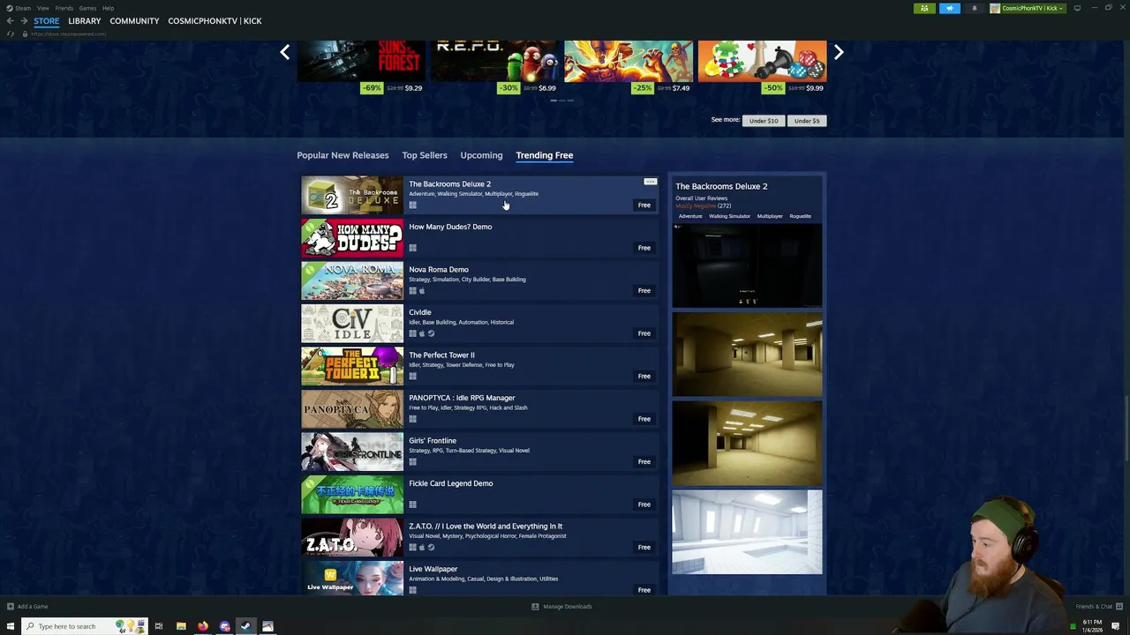Viewport: 1130px width, 635px height.
Task: Open Task View on the taskbar
Action: point(159,626)
